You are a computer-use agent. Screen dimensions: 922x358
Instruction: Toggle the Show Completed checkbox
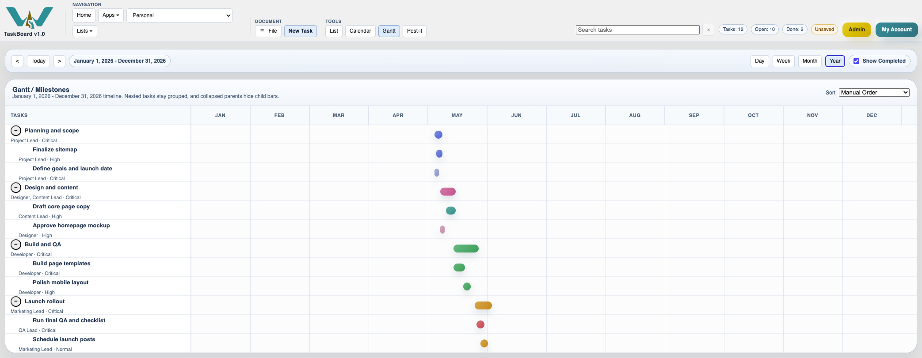(x=856, y=61)
